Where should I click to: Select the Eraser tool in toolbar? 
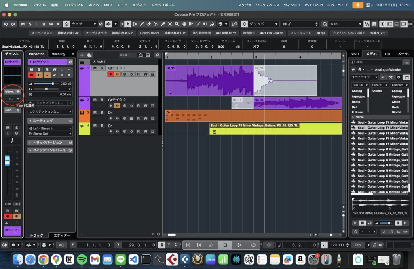coord(149,24)
